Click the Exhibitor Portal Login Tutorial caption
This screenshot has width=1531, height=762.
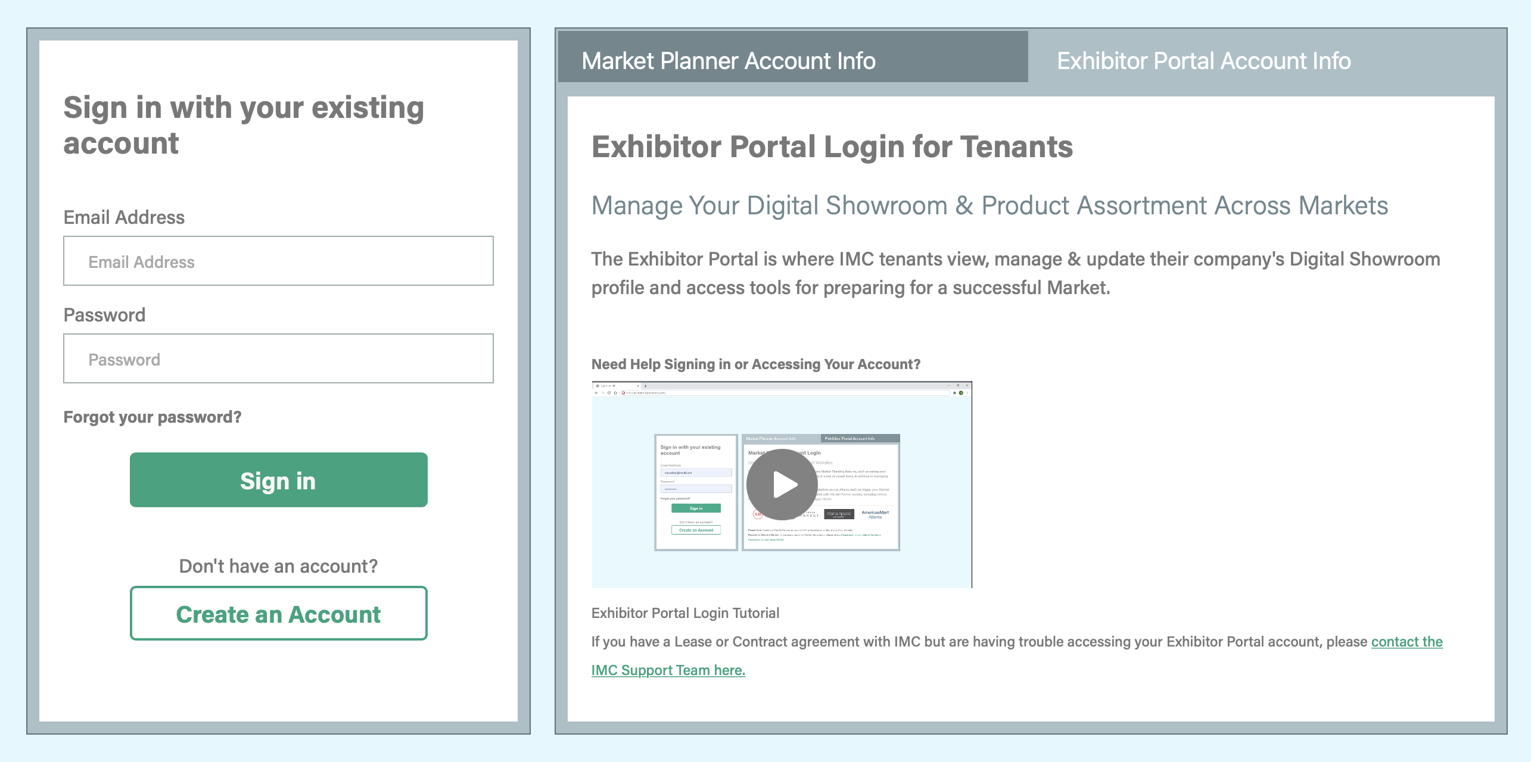[x=685, y=613]
